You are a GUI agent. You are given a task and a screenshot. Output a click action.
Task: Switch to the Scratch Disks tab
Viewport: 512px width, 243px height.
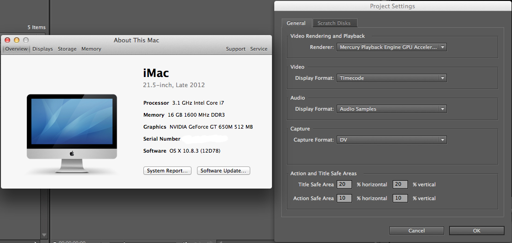(x=334, y=23)
